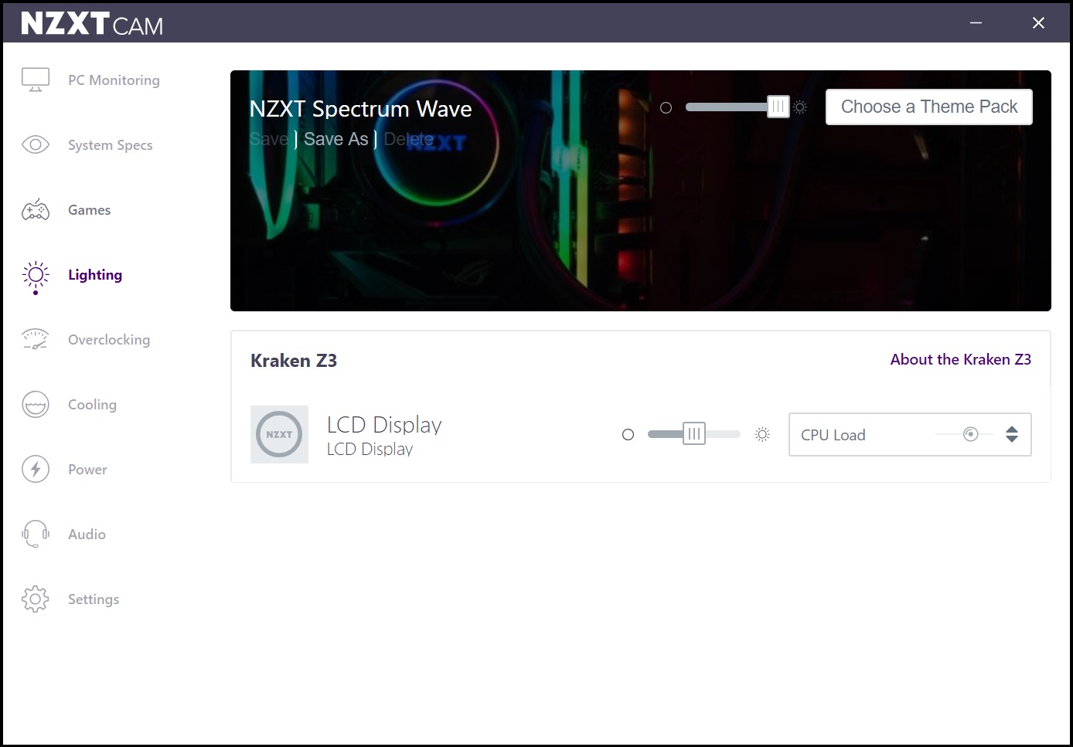Click the Kraken Z3 device heading
Image resolution: width=1073 pixels, height=747 pixels.
click(294, 361)
